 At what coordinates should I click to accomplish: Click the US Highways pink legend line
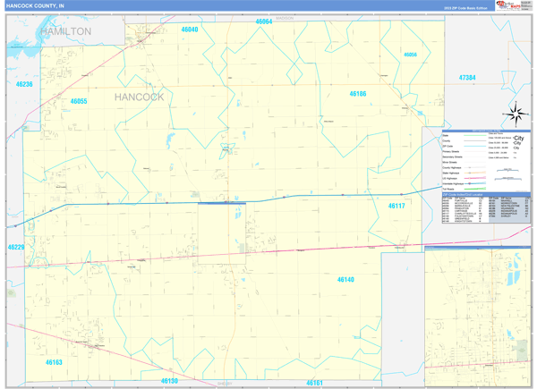point(474,178)
